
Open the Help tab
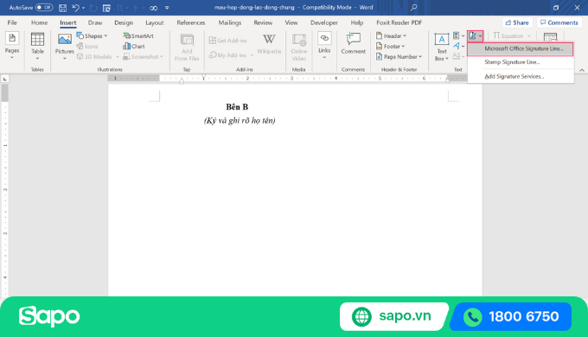coord(357,22)
